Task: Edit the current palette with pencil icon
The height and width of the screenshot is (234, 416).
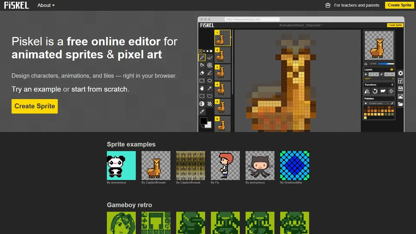Action: click(x=392, y=103)
